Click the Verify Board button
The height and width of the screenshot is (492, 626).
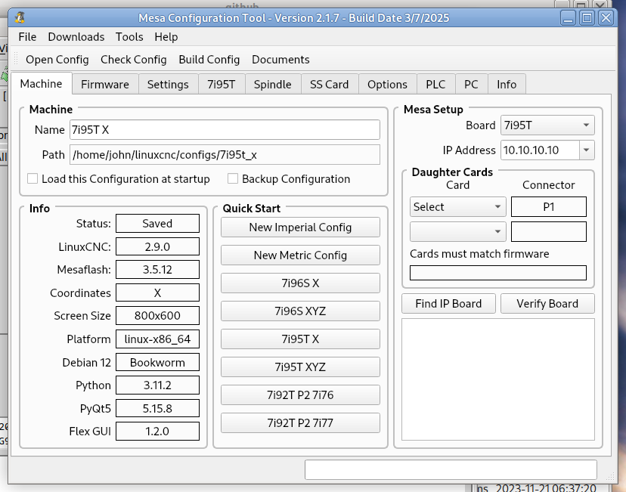pyautogui.click(x=547, y=304)
